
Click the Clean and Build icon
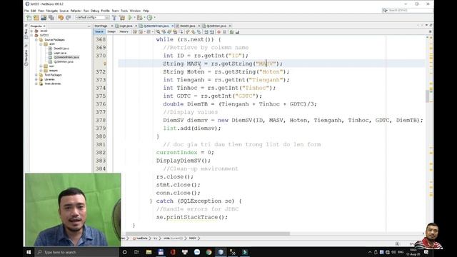[x=122, y=18]
